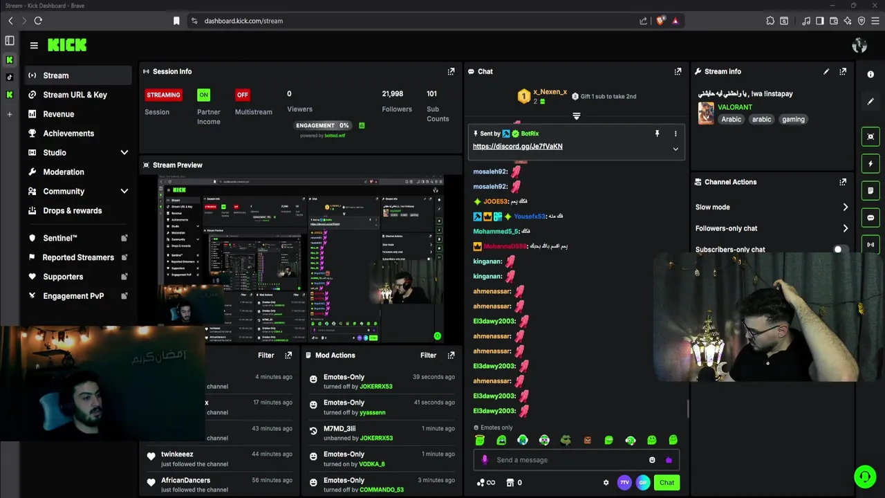Open emote picker smiley in message box
The height and width of the screenshot is (498, 885).
tap(652, 460)
